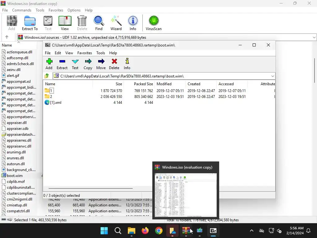This screenshot has height=238, width=317.
Task: Open the 7-Zip File menu
Action: (x=48, y=53)
